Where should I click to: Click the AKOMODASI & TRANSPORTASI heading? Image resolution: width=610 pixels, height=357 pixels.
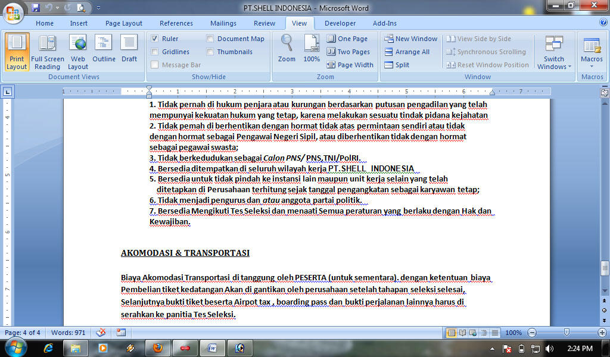(x=185, y=253)
